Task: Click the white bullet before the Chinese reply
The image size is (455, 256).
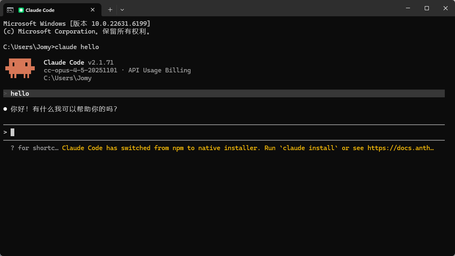Action: [5, 109]
